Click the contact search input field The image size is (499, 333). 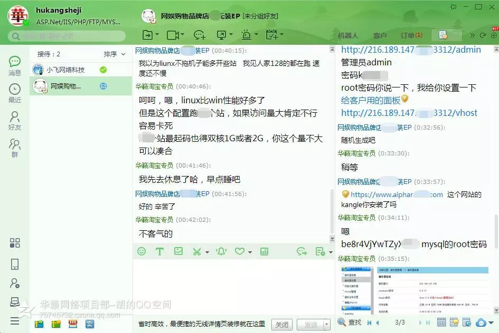click(67, 36)
